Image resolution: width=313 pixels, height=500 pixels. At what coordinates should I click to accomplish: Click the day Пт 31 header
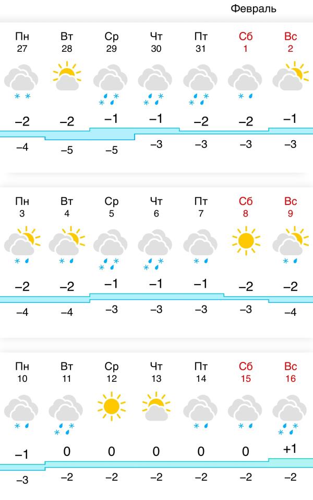[201, 42]
